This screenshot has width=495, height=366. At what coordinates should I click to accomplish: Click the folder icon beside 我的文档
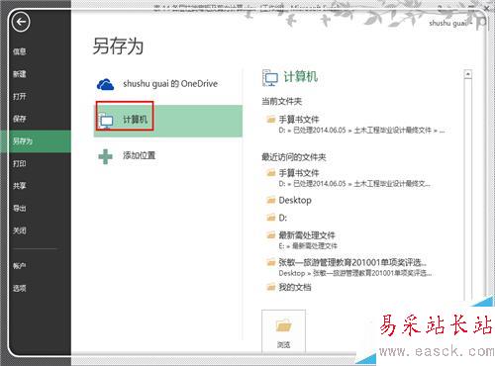click(270, 287)
